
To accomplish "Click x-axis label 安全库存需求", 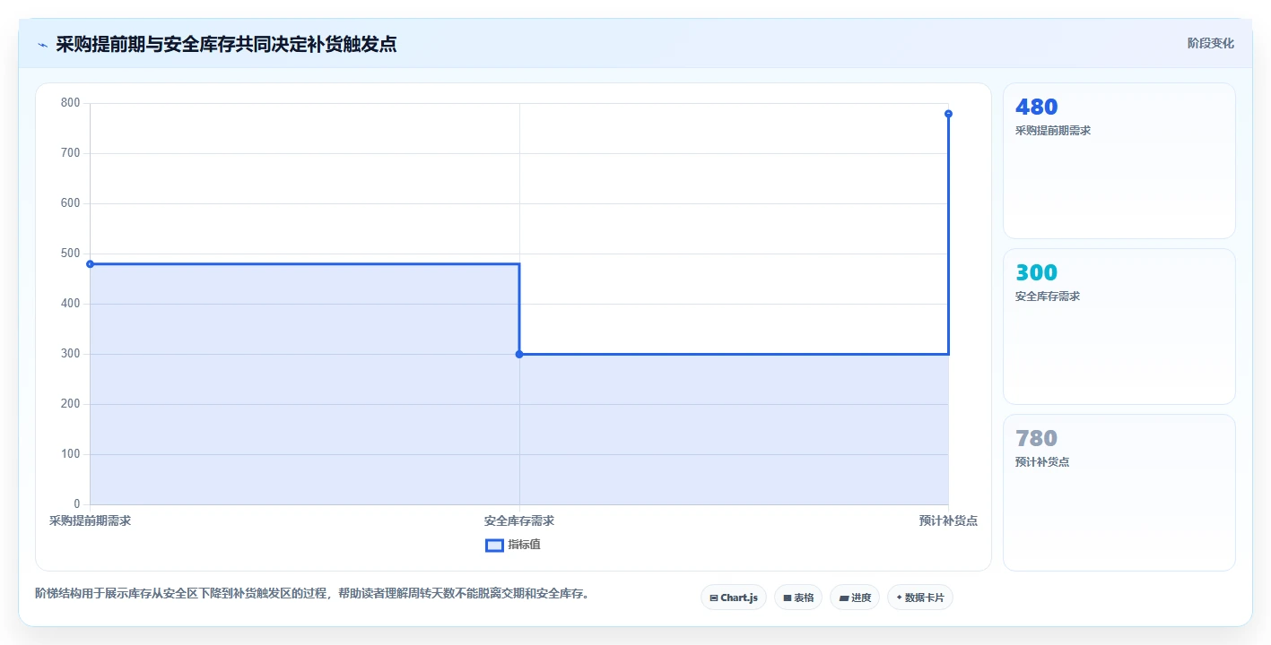I will pyautogui.click(x=519, y=520).
